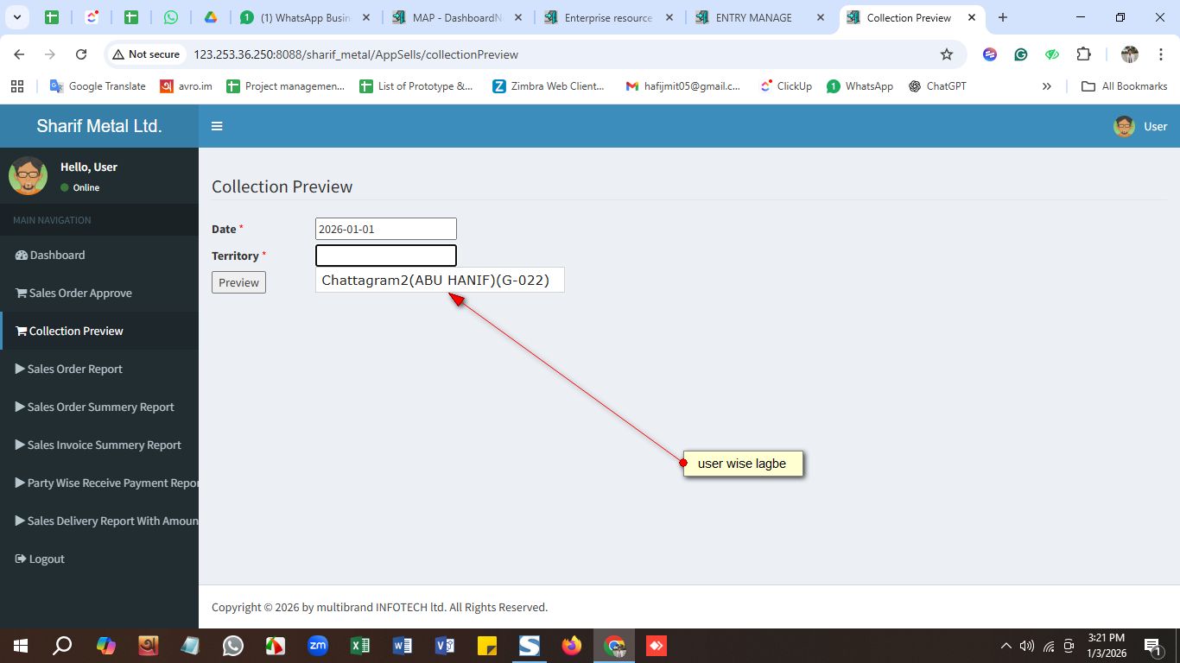1180x663 pixels.
Task: Open the Sticky Notes taskbar icon
Action: pos(487,646)
